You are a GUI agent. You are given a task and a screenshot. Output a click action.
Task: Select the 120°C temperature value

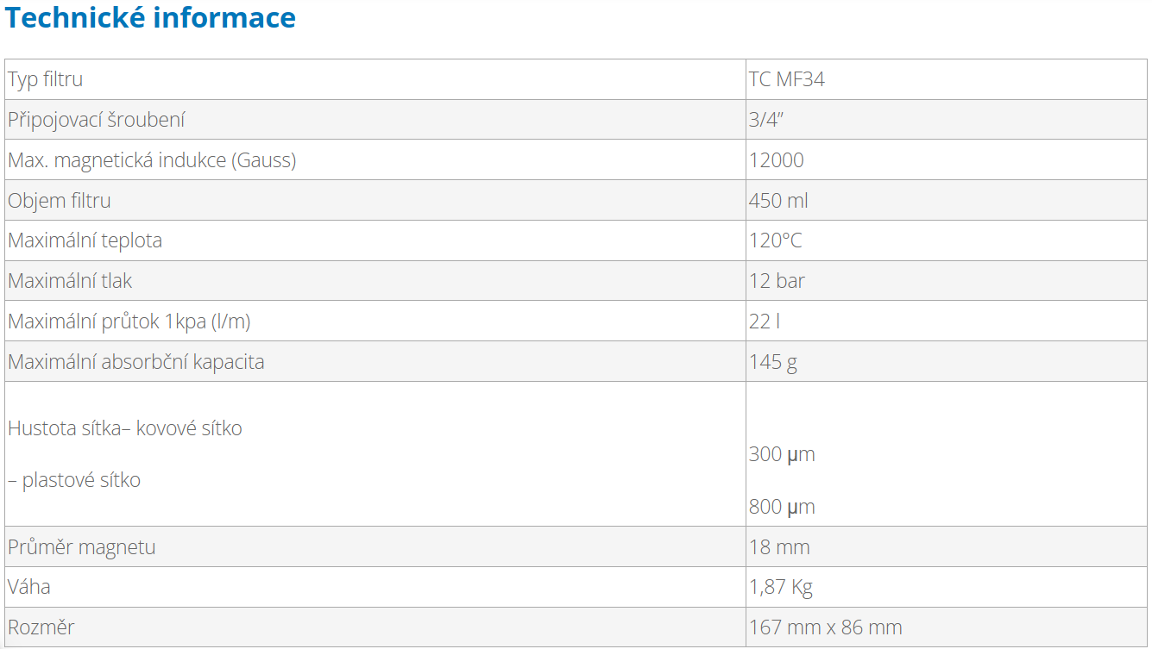click(x=776, y=240)
